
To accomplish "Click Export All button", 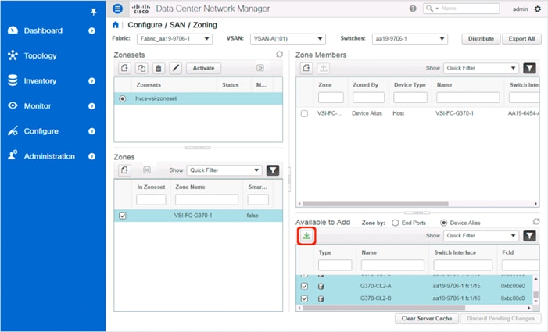I will pos(521,39).
